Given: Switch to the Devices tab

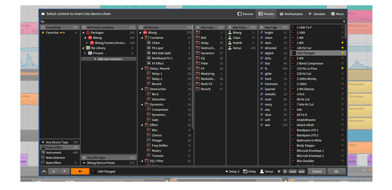Looking at the screenshot, I should tap(245, 14).
